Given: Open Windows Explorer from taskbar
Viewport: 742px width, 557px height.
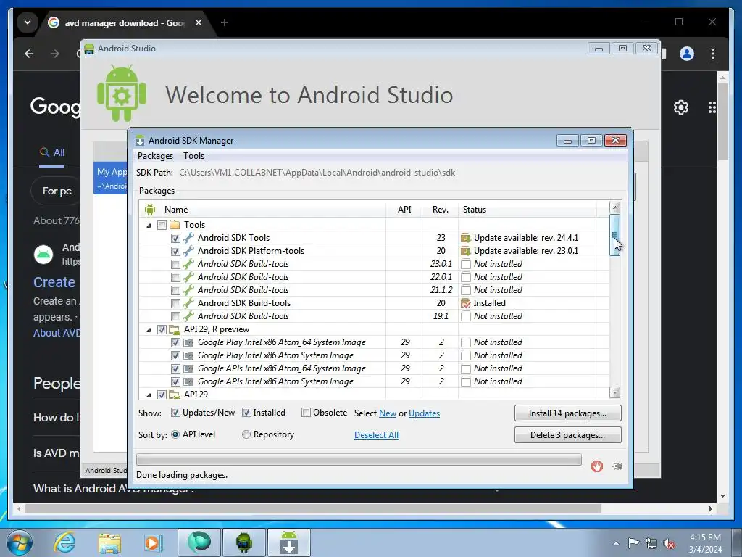Looking at the screenshot, I should [x=109, y=542].
